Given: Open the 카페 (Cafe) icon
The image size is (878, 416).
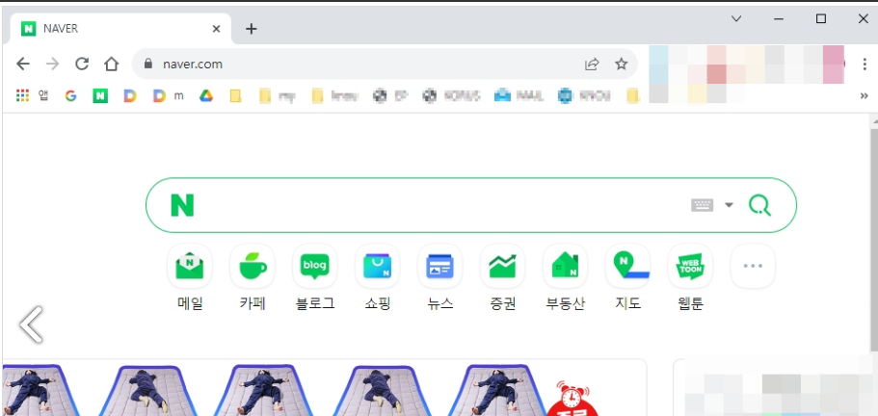Looking at the screenshot, I should (x=253, y=266).
